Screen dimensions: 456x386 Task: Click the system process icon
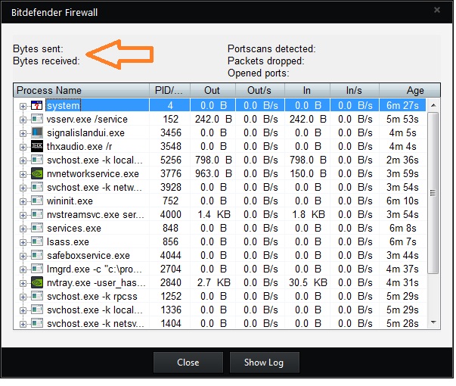[x=37, y=105]
